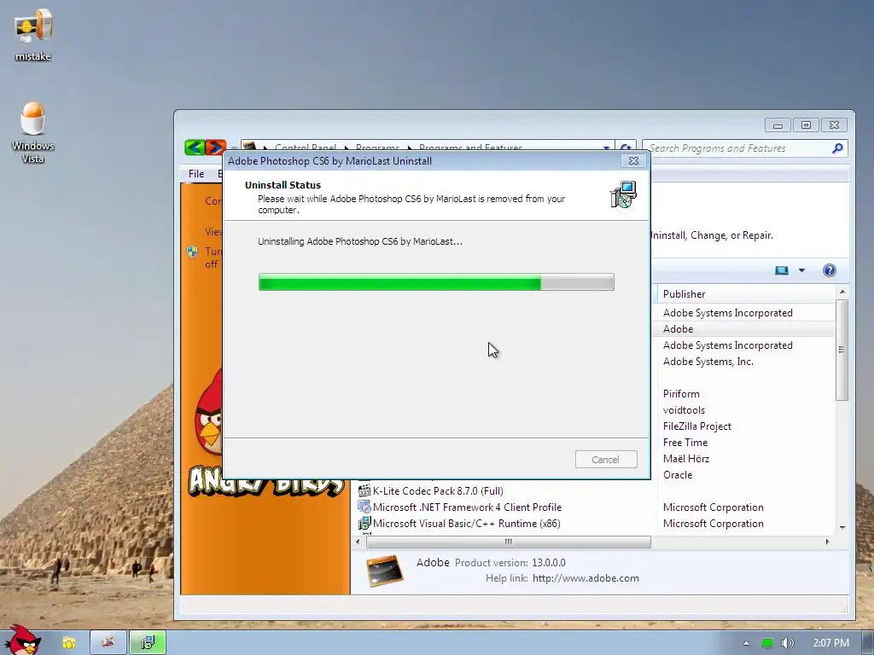This screenshot has height=655, width=874.
Task: Click the 2:07 PM taskbar clock
Action: pyautogui.click(x=830, y=643)
